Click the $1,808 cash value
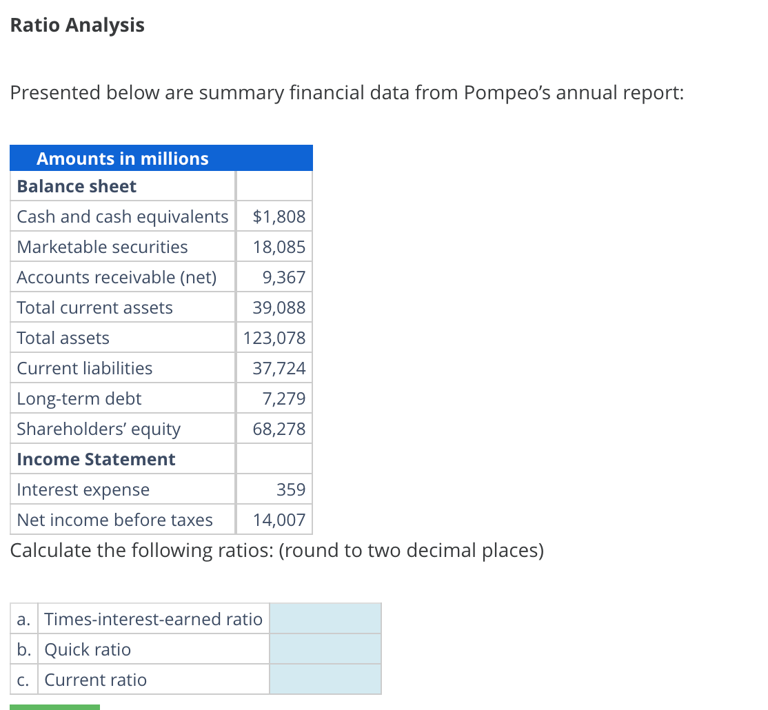The image size is (768, 710). [279, 216]
